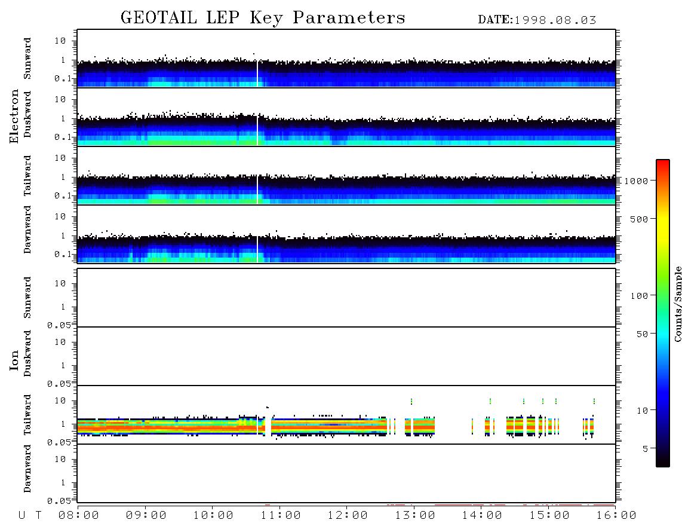Viewport: 682px width, 526px height.
Task: Click the 0.05 tick in Ion Sunward panel
Action: pos(59,325)
